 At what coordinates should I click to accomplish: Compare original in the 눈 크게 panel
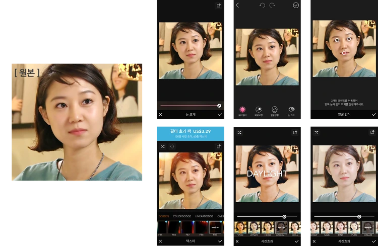219,6
